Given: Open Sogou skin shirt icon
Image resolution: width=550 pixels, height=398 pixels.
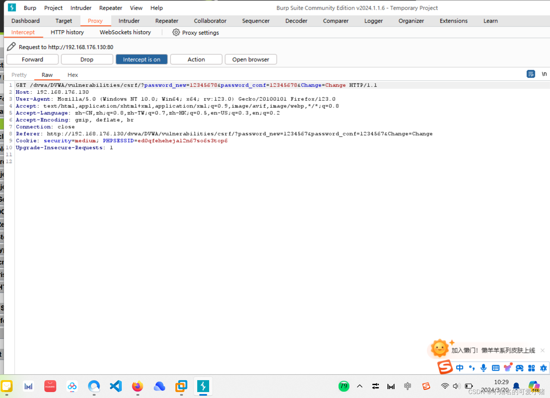Looking at the screenshot, I should (x=508, y=368).
